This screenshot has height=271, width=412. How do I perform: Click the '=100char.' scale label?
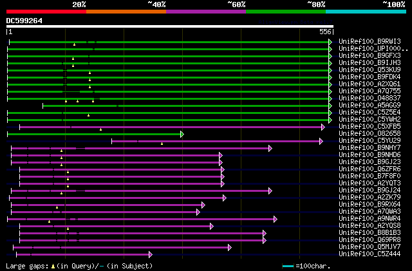point(313,266)
